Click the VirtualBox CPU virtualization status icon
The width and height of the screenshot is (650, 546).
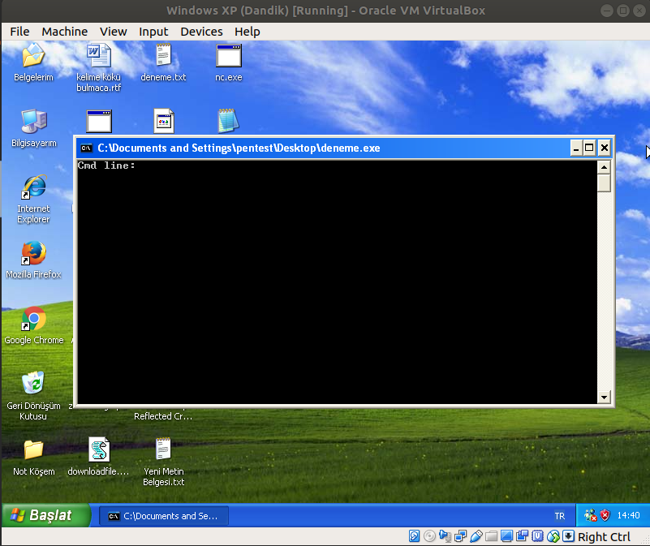coord(537,536)
